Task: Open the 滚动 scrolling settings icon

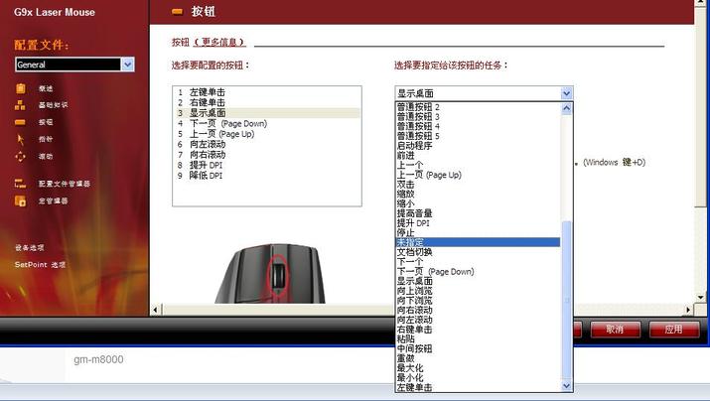Action: click(20, 156)
